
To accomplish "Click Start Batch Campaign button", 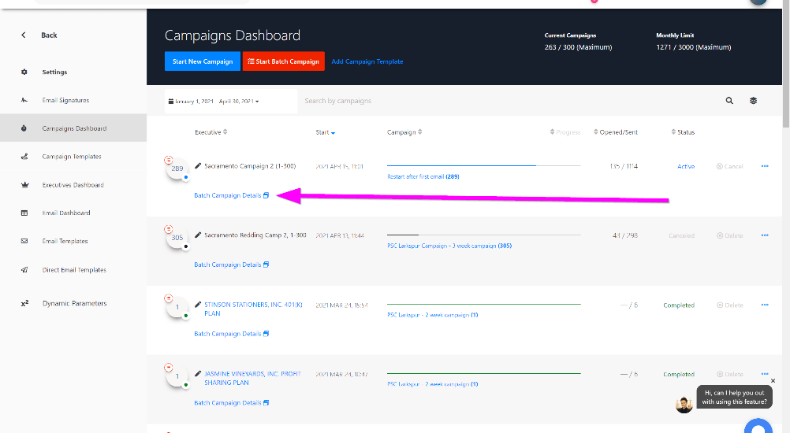I will tap(283, 61).
